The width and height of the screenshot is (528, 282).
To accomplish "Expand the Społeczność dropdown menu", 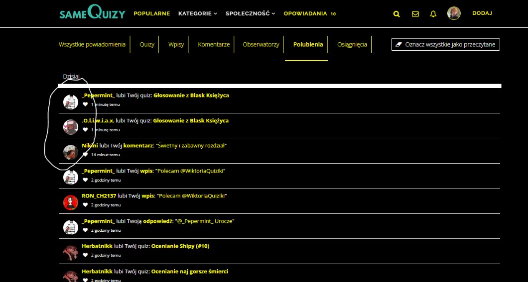I will click(250, 13).
